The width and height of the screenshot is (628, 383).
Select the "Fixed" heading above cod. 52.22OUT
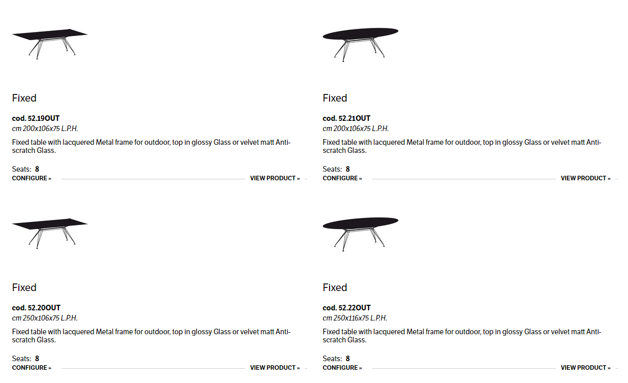[x=335, y=288]
